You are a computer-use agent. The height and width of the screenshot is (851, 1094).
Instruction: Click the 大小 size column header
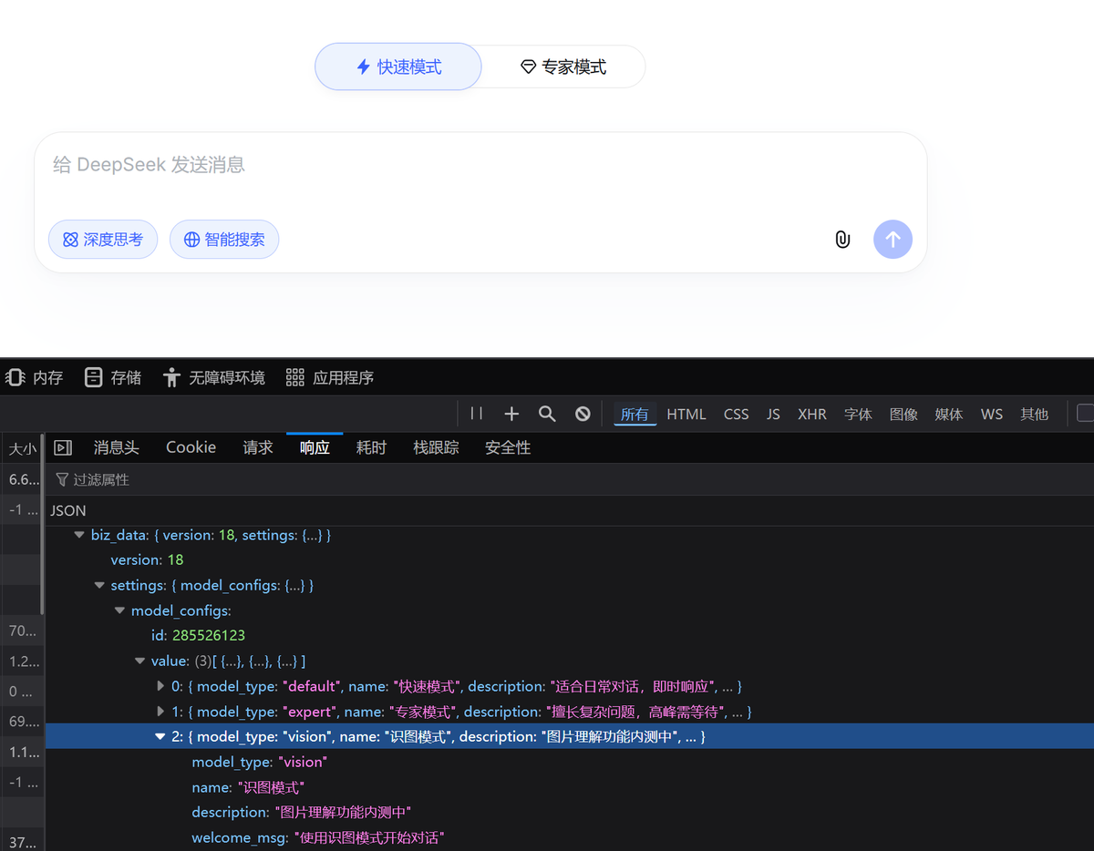point(22,448)
